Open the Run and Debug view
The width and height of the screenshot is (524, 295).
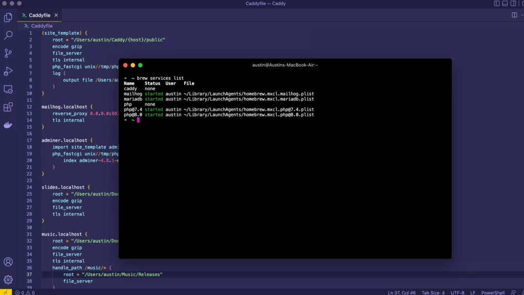tap(8, 71)
